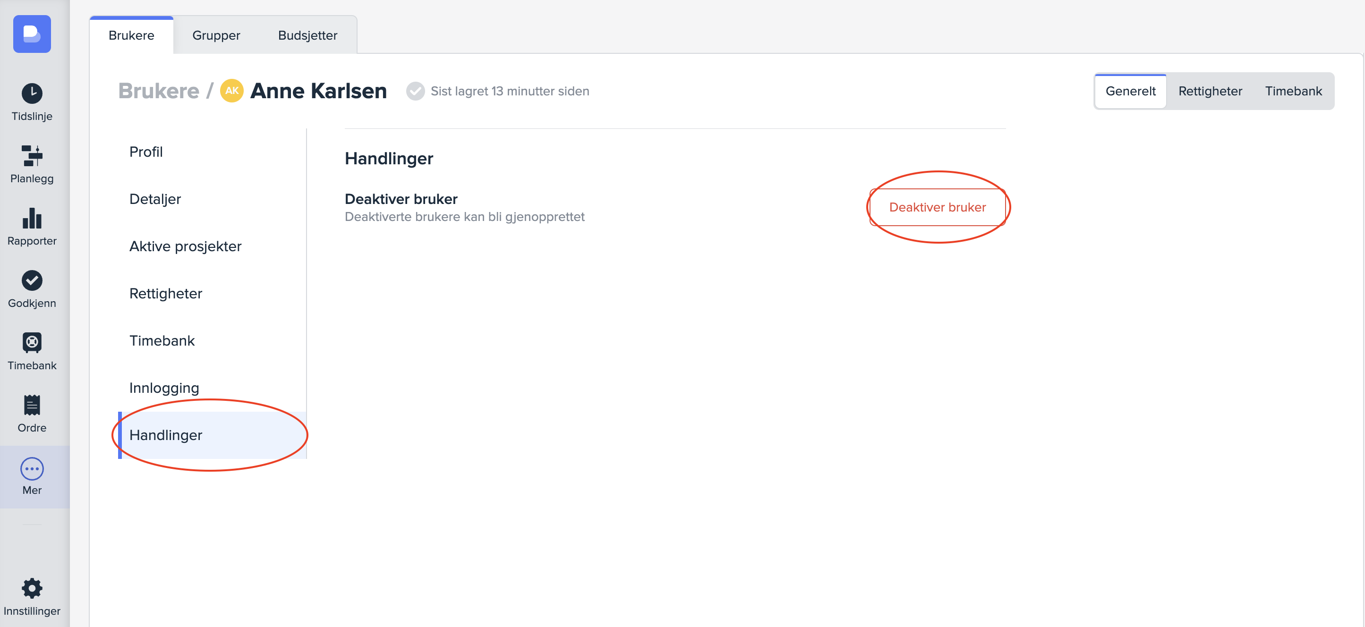Open Innstillinger gear icon
This screenshot has height=627, width=1365.
pyautogui.click(x=32, y=588)
